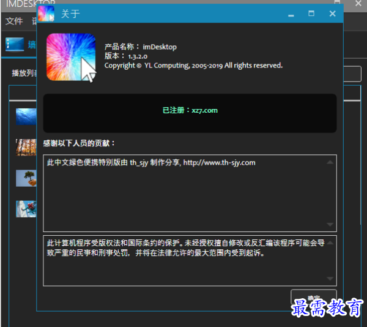
Task: Select the blue ocean wallpaper thumbnail
Action: (26, 116)
